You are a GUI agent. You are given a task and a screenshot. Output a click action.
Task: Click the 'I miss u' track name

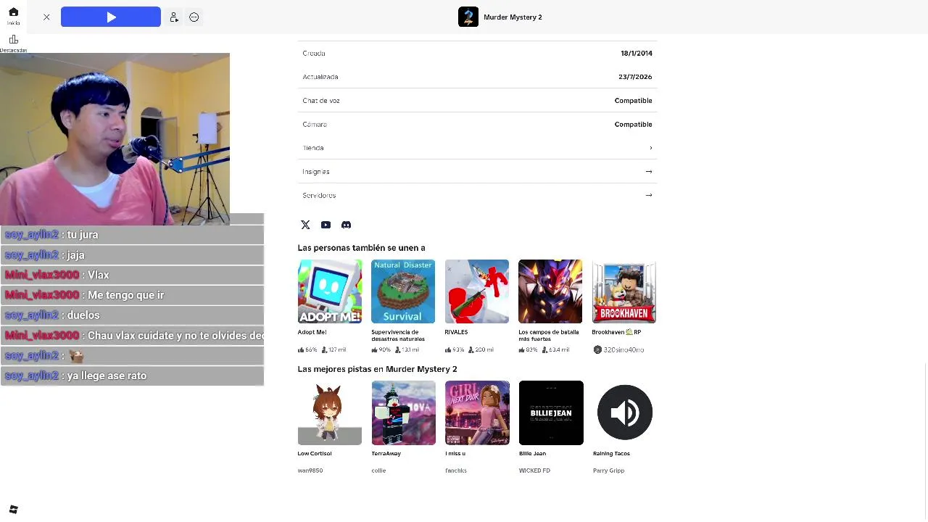(x=455, y=453)
